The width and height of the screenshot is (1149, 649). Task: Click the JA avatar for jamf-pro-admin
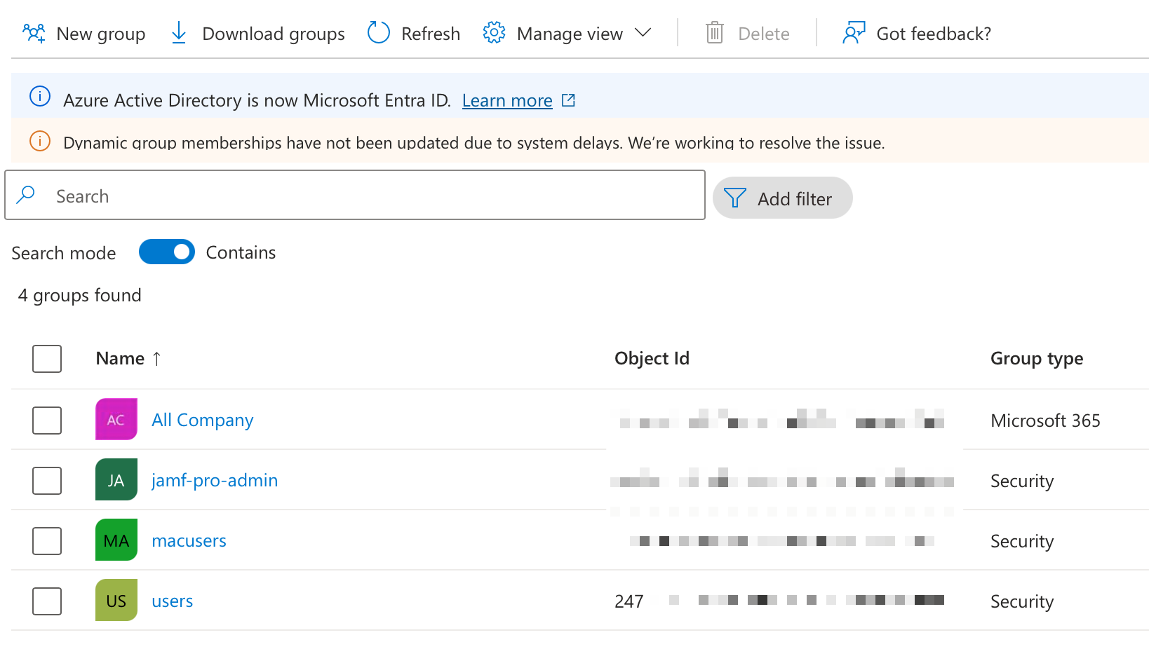tap(116, 480)
